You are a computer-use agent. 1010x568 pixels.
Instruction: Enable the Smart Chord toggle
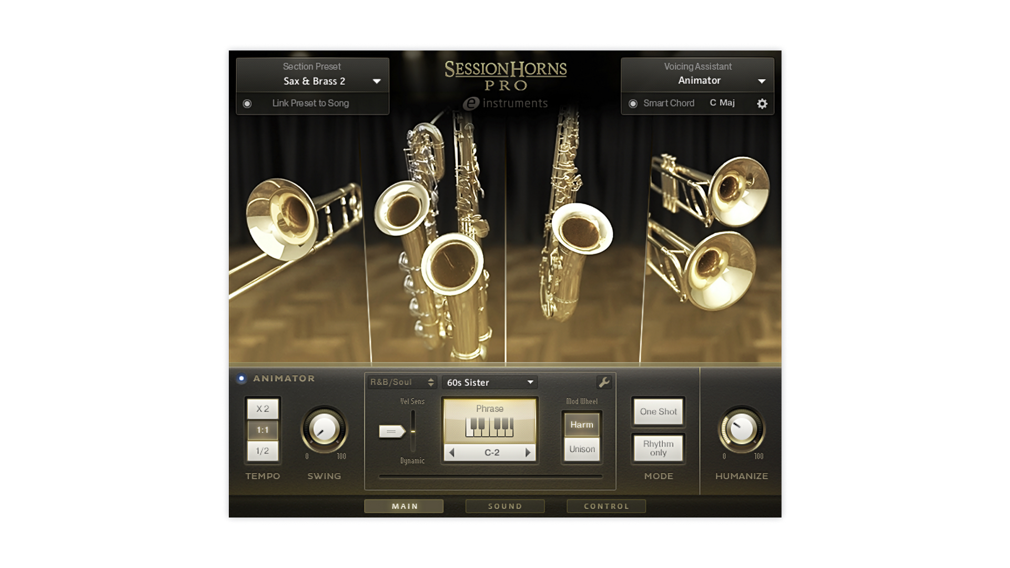click(x=633, y=104)
